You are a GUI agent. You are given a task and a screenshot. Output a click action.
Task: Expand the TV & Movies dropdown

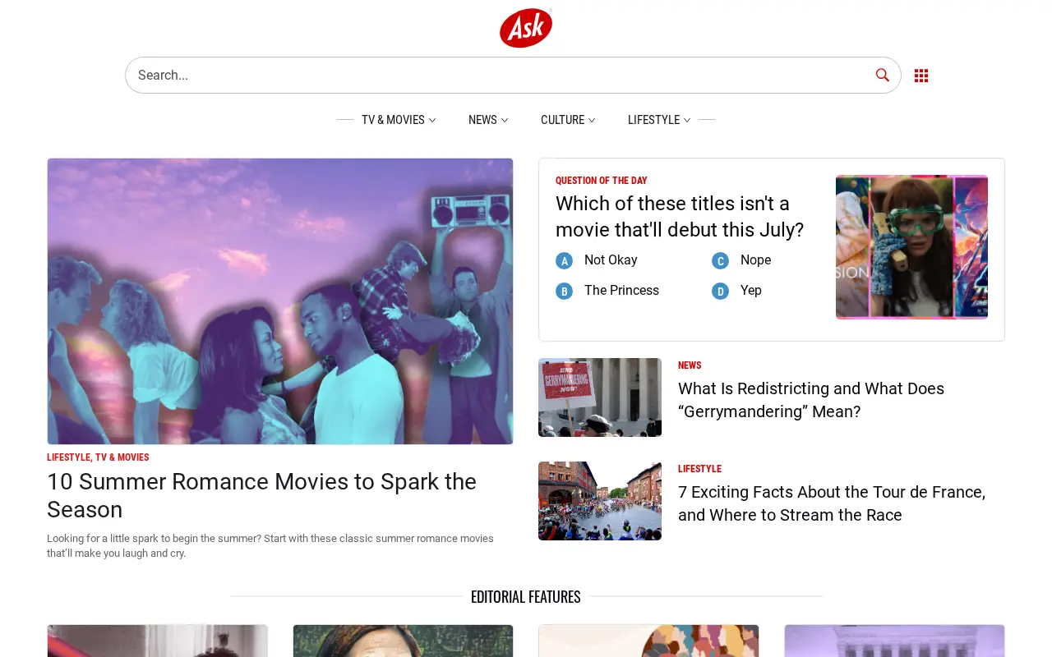coord(399,120)
